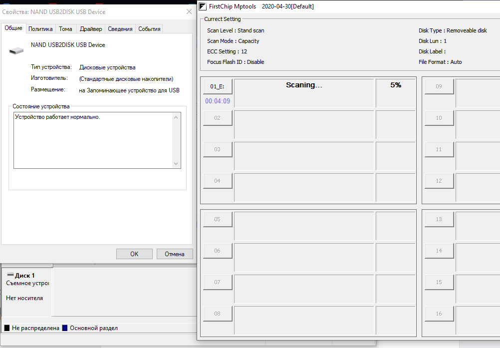Confirm the properties dialog with ОК

(134, 254)
